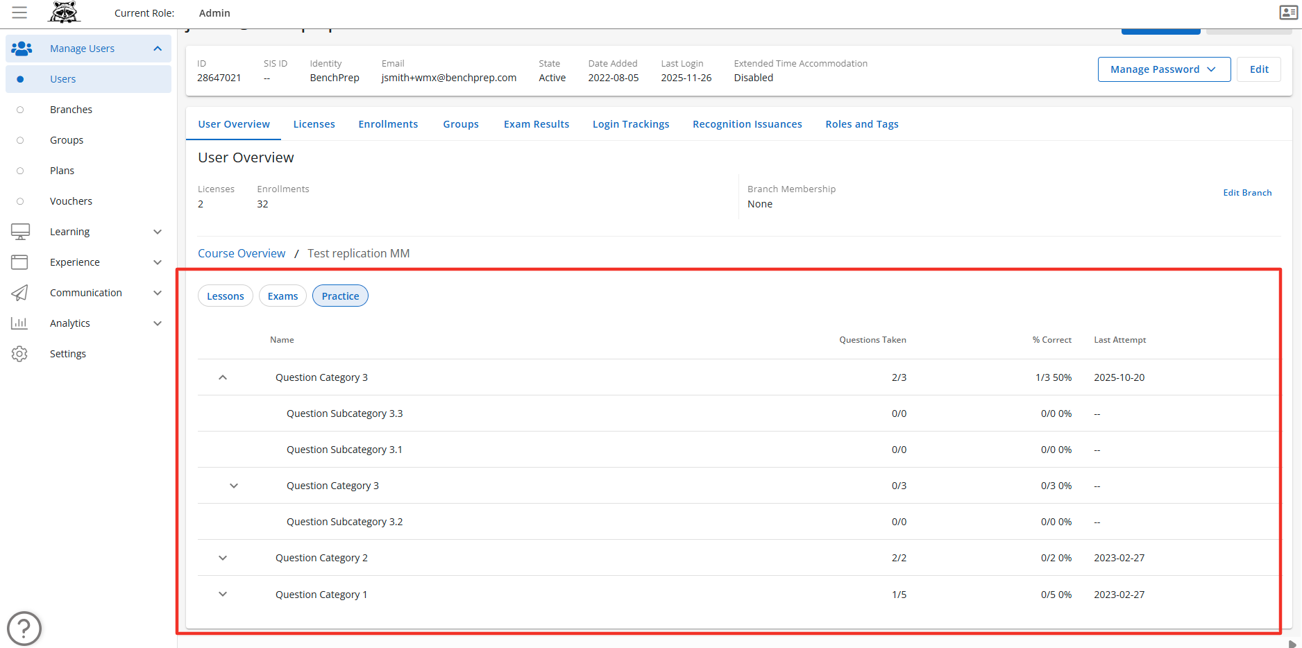This screenshot has width=1302, height=648.
Task: Click the raccoon logo icon
Action: [65, 12]
